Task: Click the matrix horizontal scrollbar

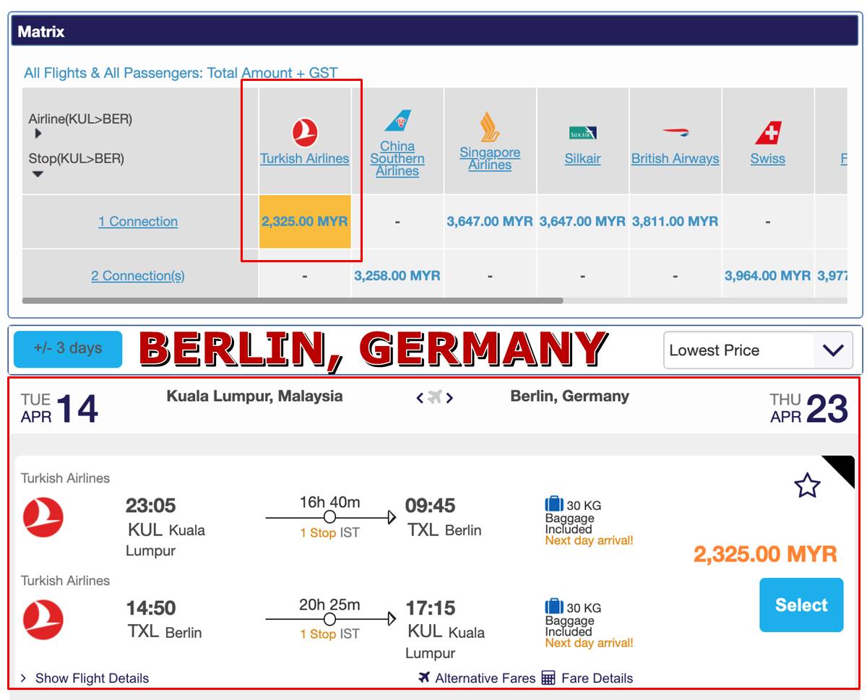Action: [x=293, y=301]
